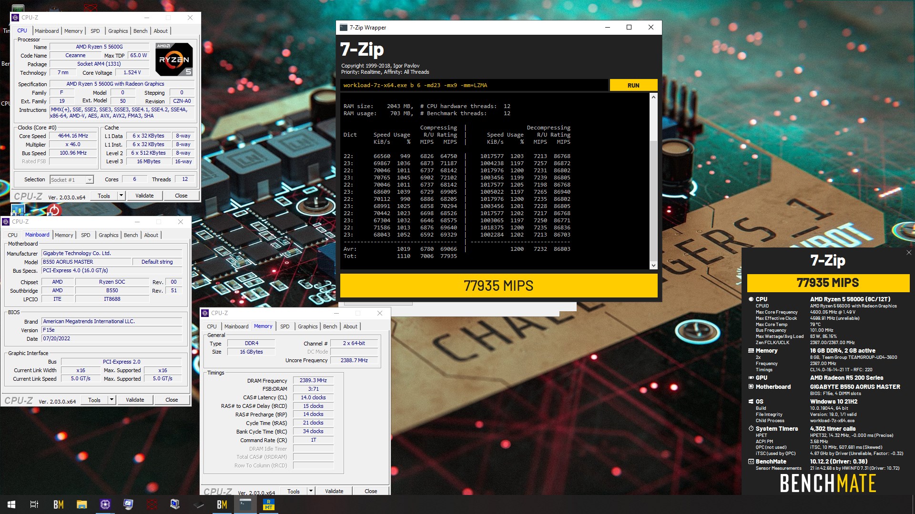Open the Socket #1 selection dropdown
The width and height of the screenshot is (915, 514).
(x=89, y=180)
